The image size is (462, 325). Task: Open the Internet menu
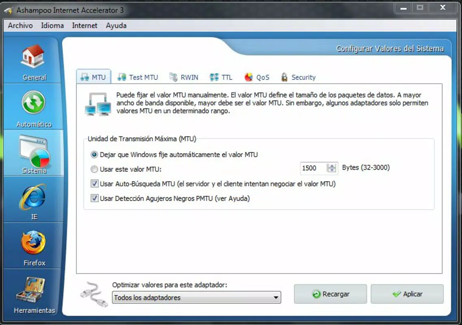pyautogui.click(x=85, y=26)
